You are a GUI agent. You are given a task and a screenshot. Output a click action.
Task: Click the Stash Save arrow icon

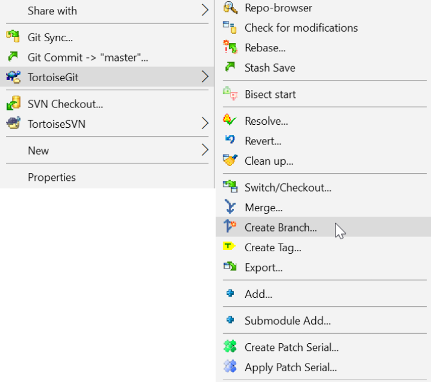pyautogui.click(x=230, y=67)
